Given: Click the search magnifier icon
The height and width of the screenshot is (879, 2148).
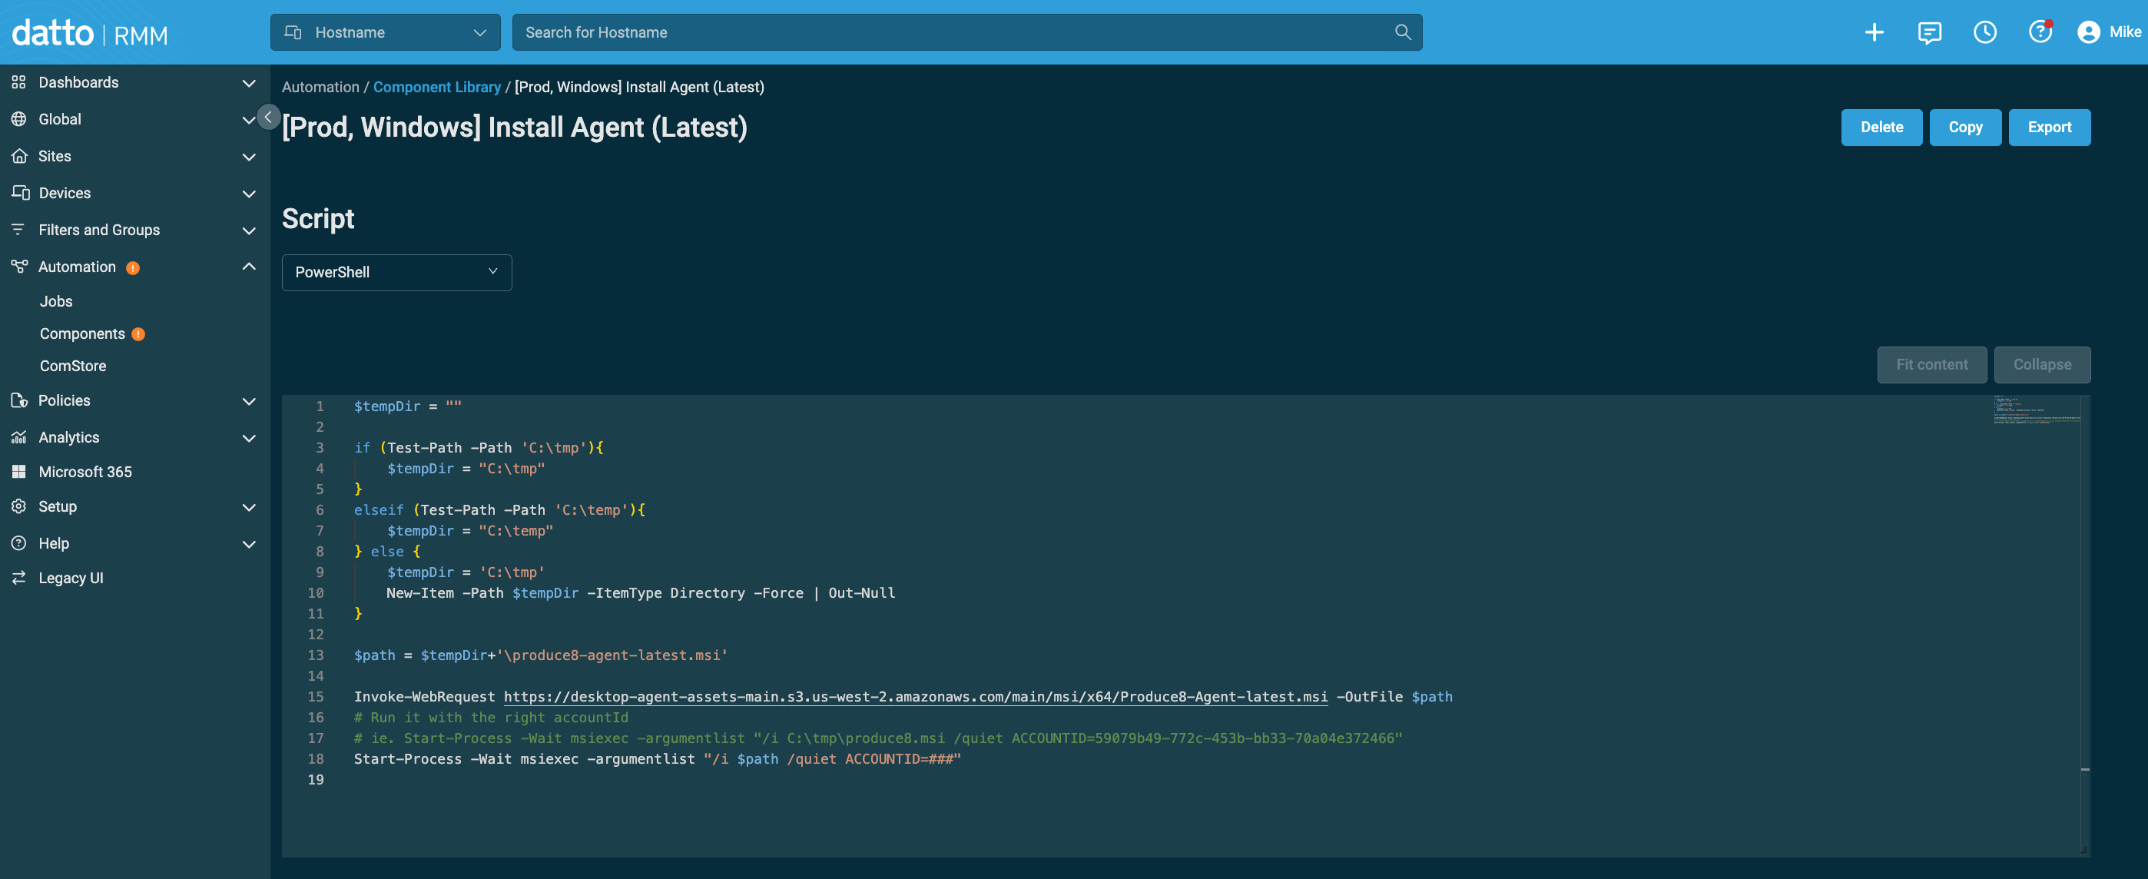Looking at the screenshot, I should pos(1403,32).
